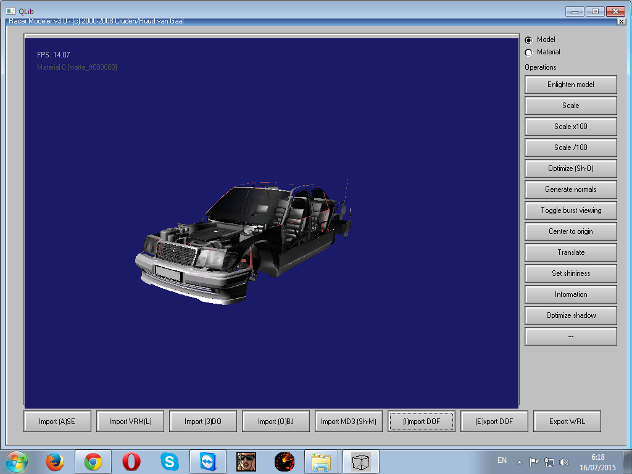Show model Information
The height and width of the screenshot is (474, 632).
coord(571,294)
